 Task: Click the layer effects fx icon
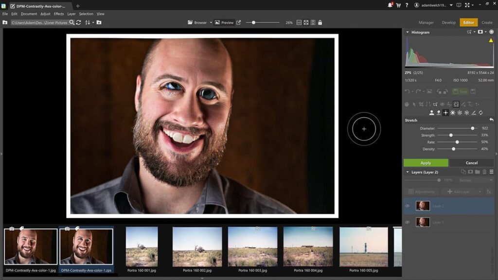click(489, 192)
